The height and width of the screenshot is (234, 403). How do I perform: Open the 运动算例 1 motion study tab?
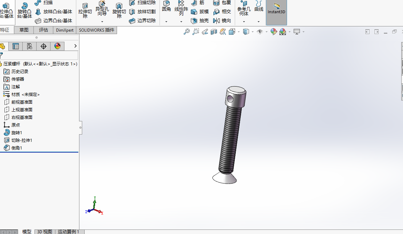tap(68, 232)
